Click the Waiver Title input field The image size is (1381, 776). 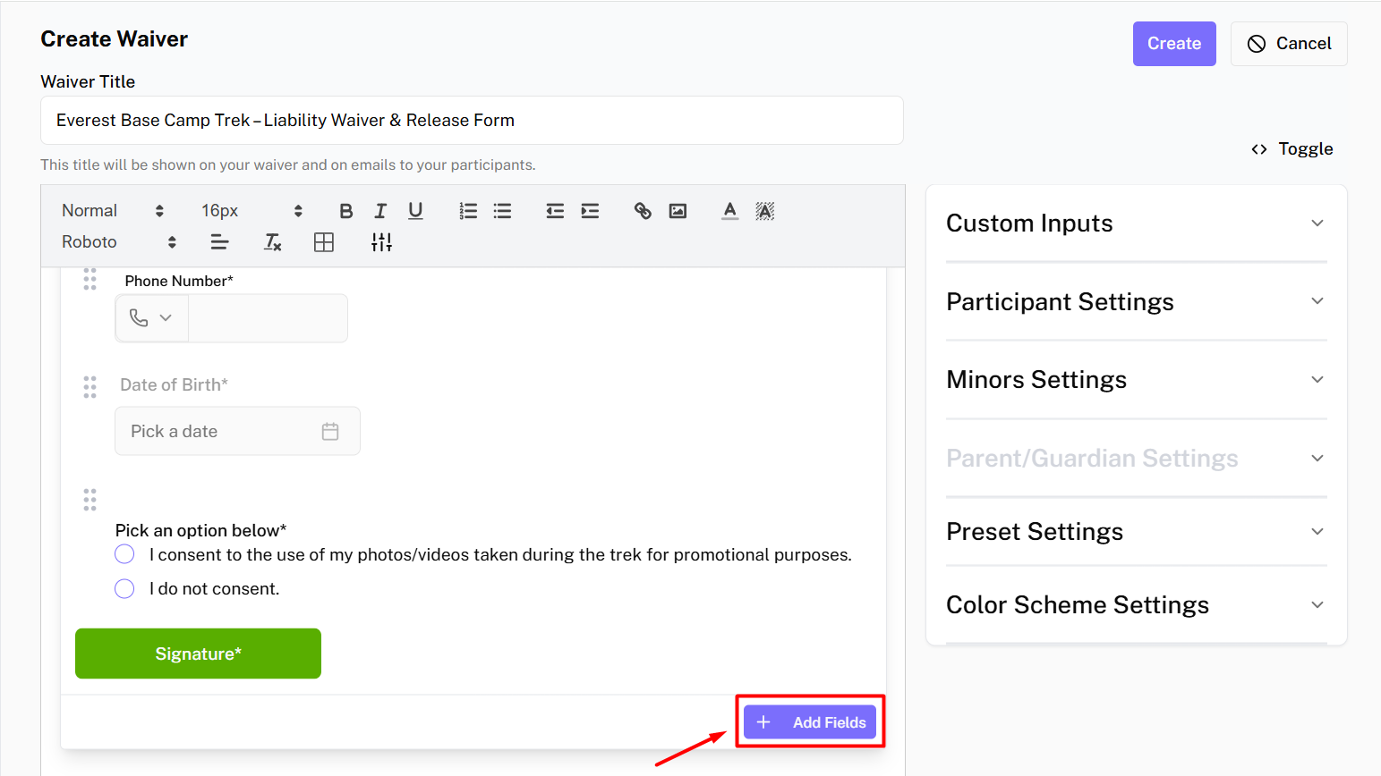click(x=472, y=121)
